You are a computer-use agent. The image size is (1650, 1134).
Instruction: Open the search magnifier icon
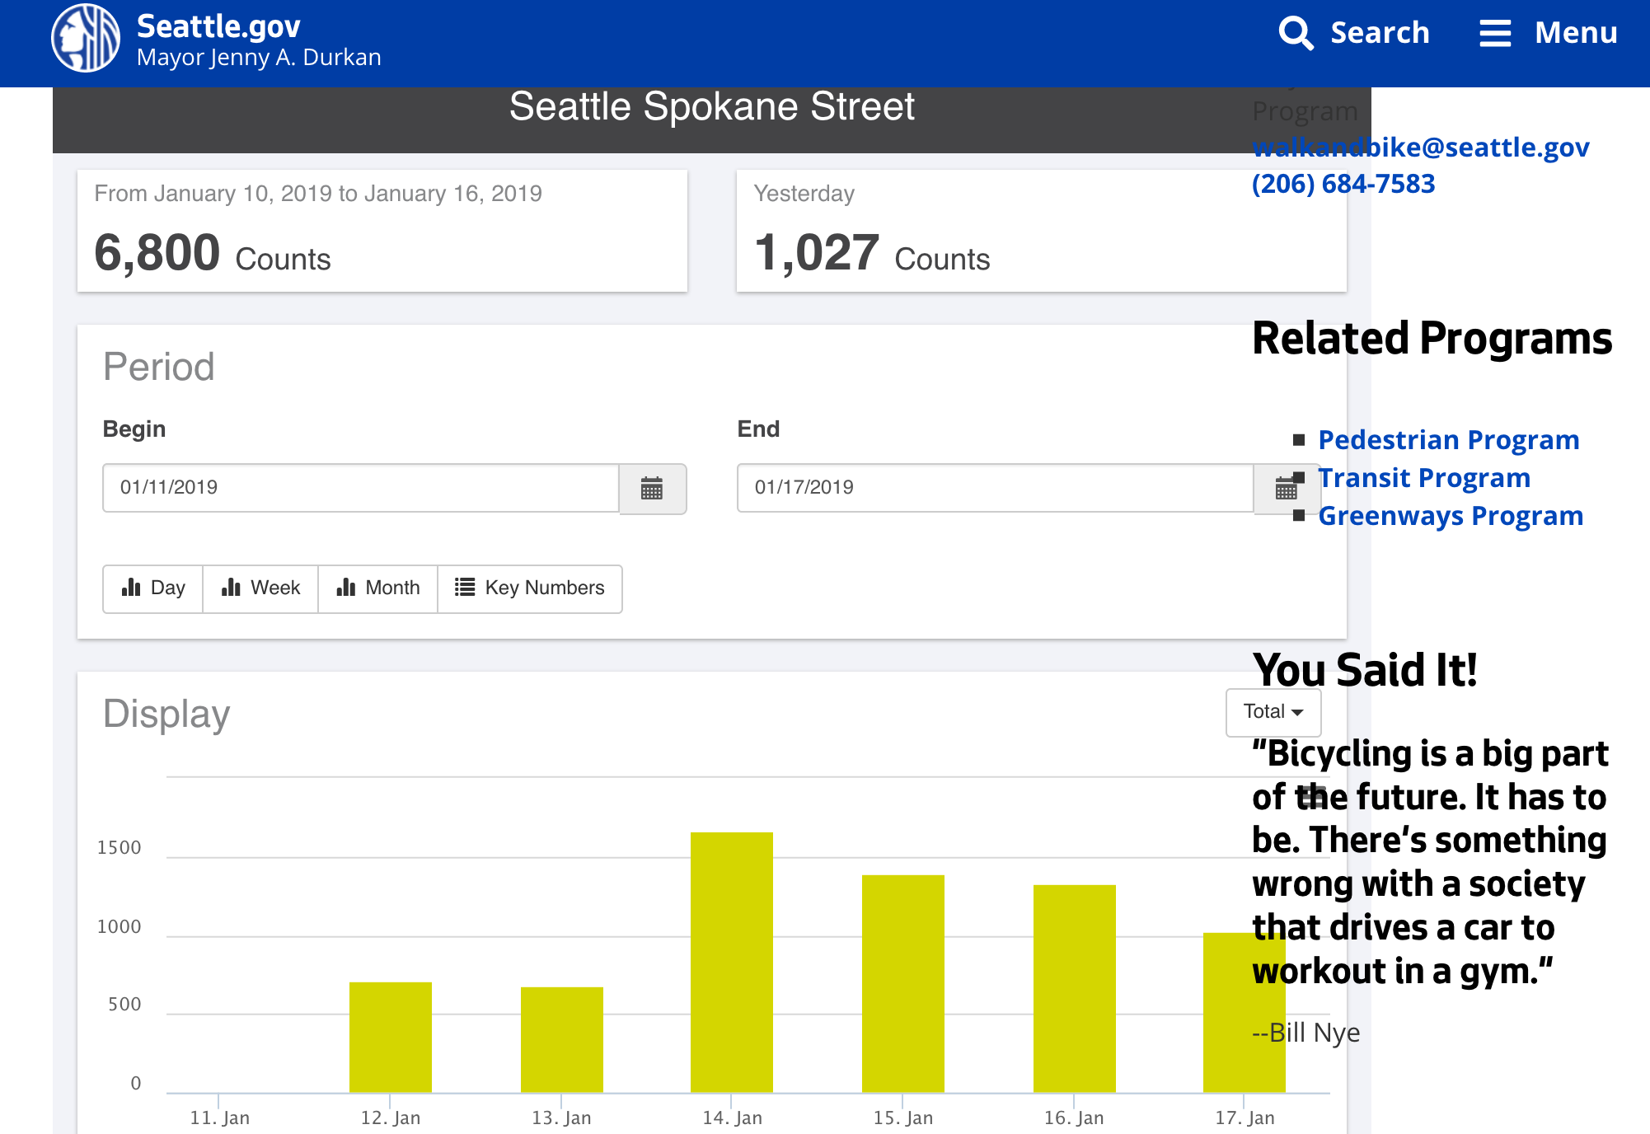1296,33
